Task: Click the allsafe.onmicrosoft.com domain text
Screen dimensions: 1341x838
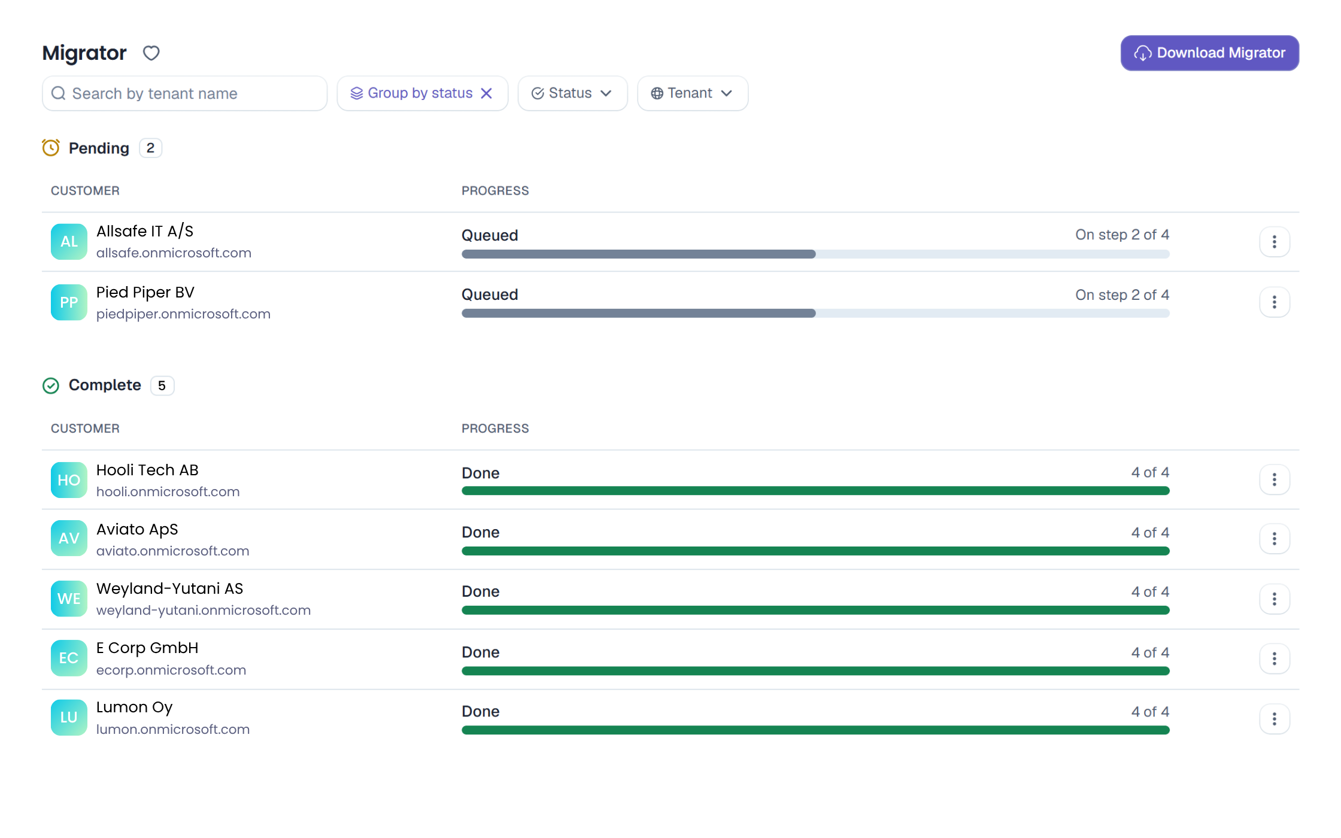Action: (174, 253)
